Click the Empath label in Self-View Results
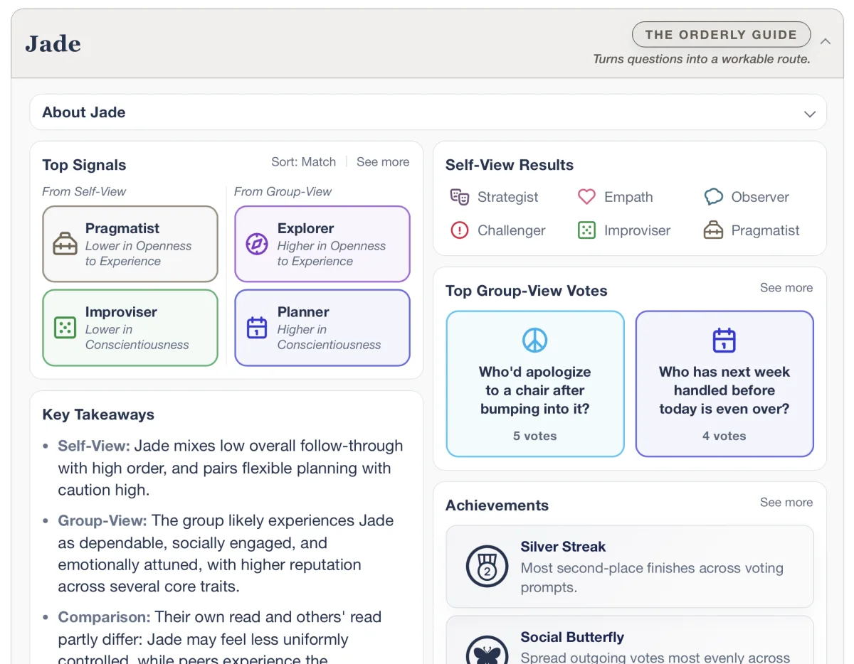 click(628, 197)
